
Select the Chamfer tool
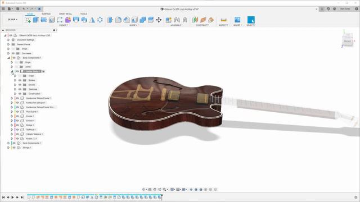pyautogui.click(x=127, y=20)
